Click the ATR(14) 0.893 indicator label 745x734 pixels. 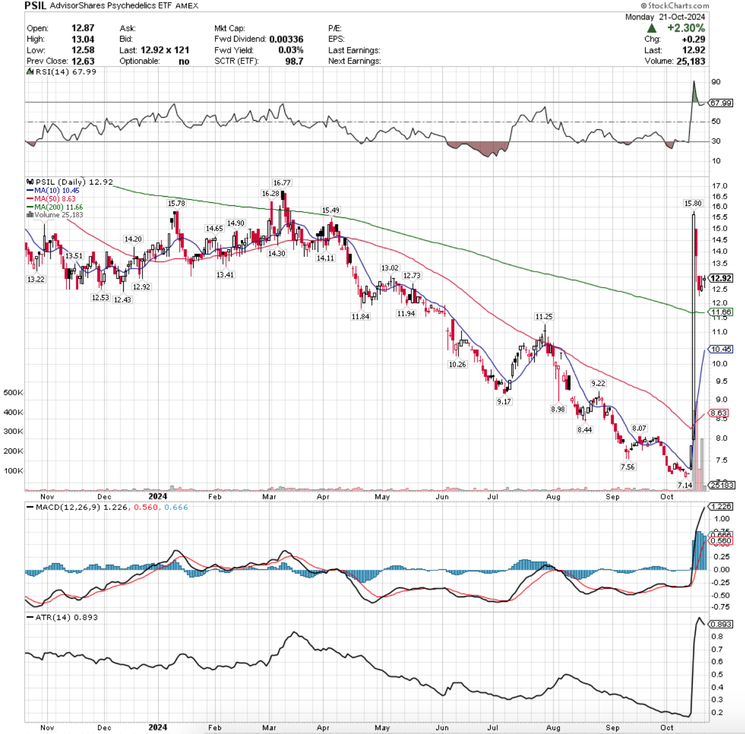(62, 617)
